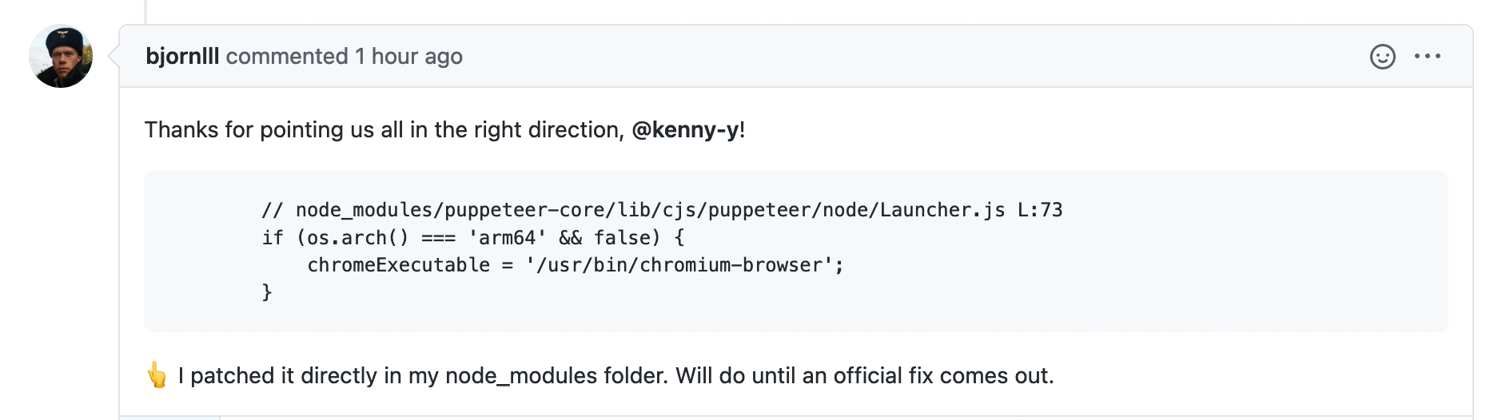Click the chromeExecutable variable name
The image size is (1490, 420).
(x=398, y=265)
